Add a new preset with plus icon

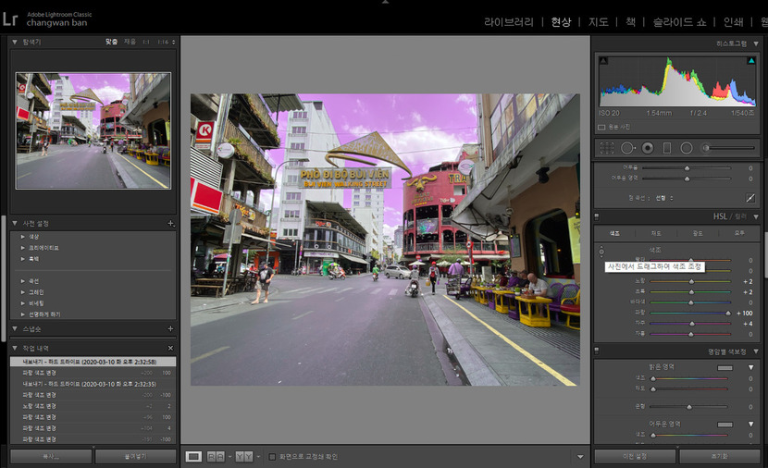click(170, 223)
